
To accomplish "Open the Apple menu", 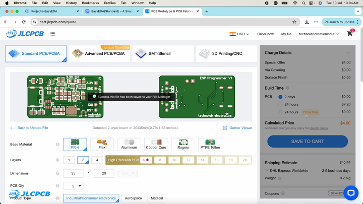I will point(7,3).
